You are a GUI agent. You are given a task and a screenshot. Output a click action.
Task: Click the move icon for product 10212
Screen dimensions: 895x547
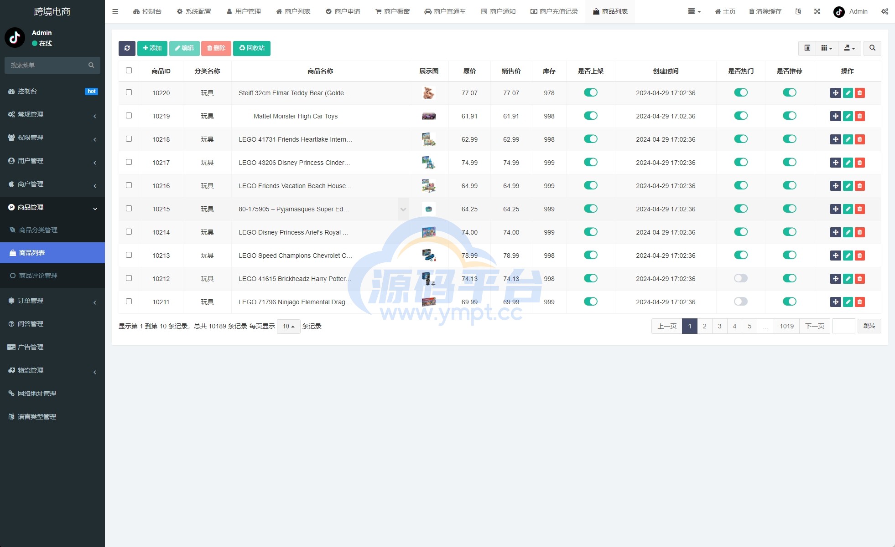coord(835,279)
